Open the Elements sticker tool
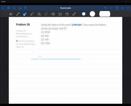Viewport: 131px width, 106px height. pos(53,14)
